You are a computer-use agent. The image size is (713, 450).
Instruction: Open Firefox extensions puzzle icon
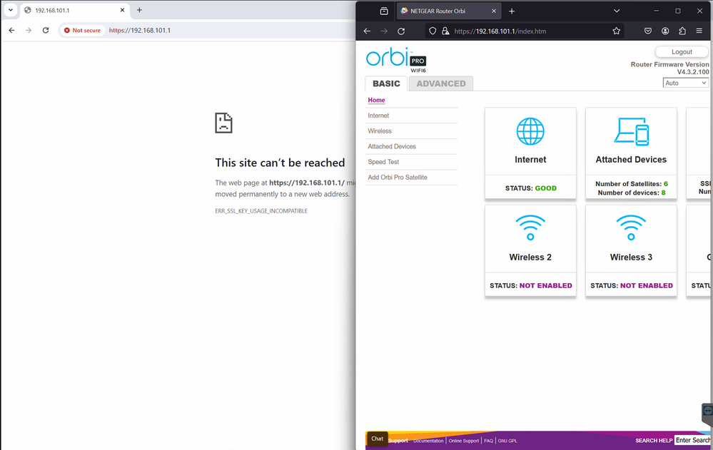682,31
